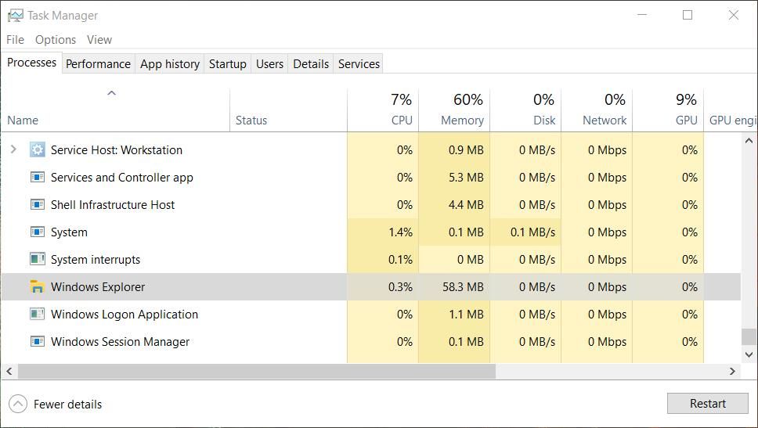Click the Windows Explorer folder icon
This screenshot has width=758, height=428.
click(37, 287)
